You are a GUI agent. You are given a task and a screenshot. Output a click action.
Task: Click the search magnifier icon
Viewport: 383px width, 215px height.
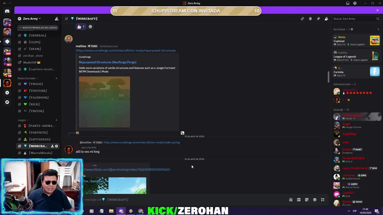click(378, 19)
